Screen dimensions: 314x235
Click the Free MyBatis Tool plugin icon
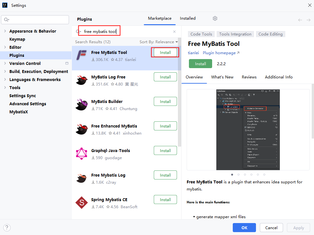click(81, 56)
